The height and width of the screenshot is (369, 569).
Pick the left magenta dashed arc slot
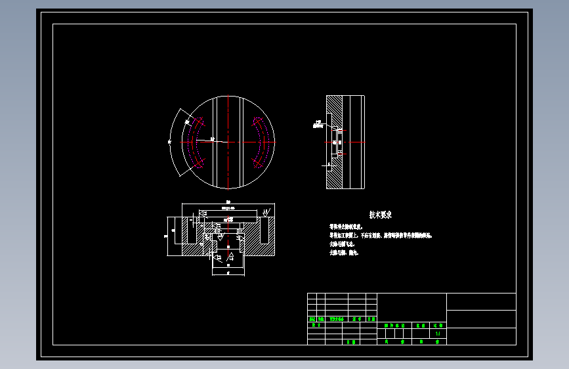[196, 142]
